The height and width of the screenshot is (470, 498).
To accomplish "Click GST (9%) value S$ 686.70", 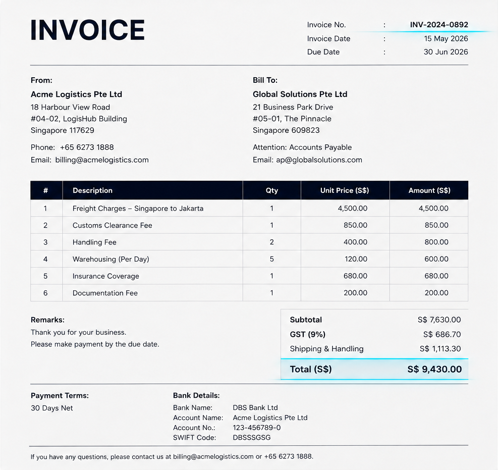I will pyautogui.click(x=442, y=334).
